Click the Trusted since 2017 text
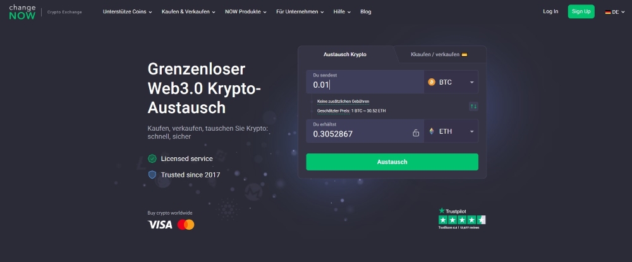This screenshot has height=262, width=632. [x=190, y=175]
